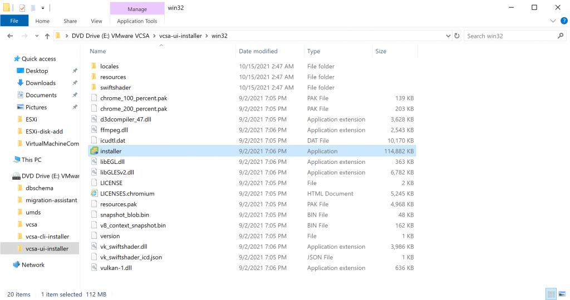The image size is (570, 300).
Task: Open Pictures in Quick access
Action: pos(32,107)
